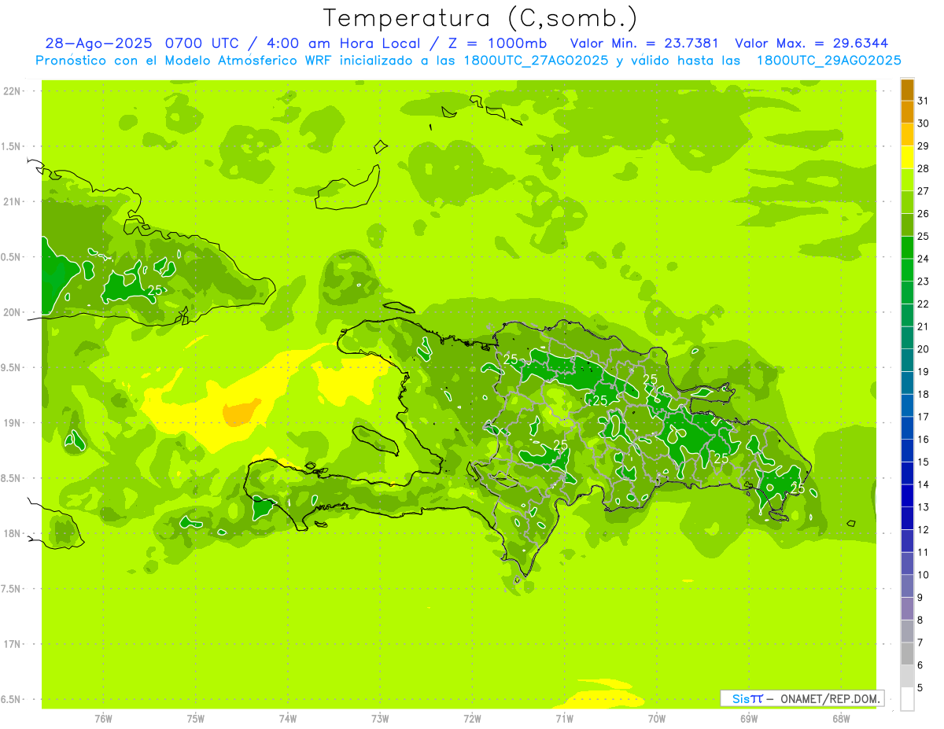Click the yellow swatch between legend values 28 and 29
Image resolution: width=944 pixels, height=729 pixels.
907,157
